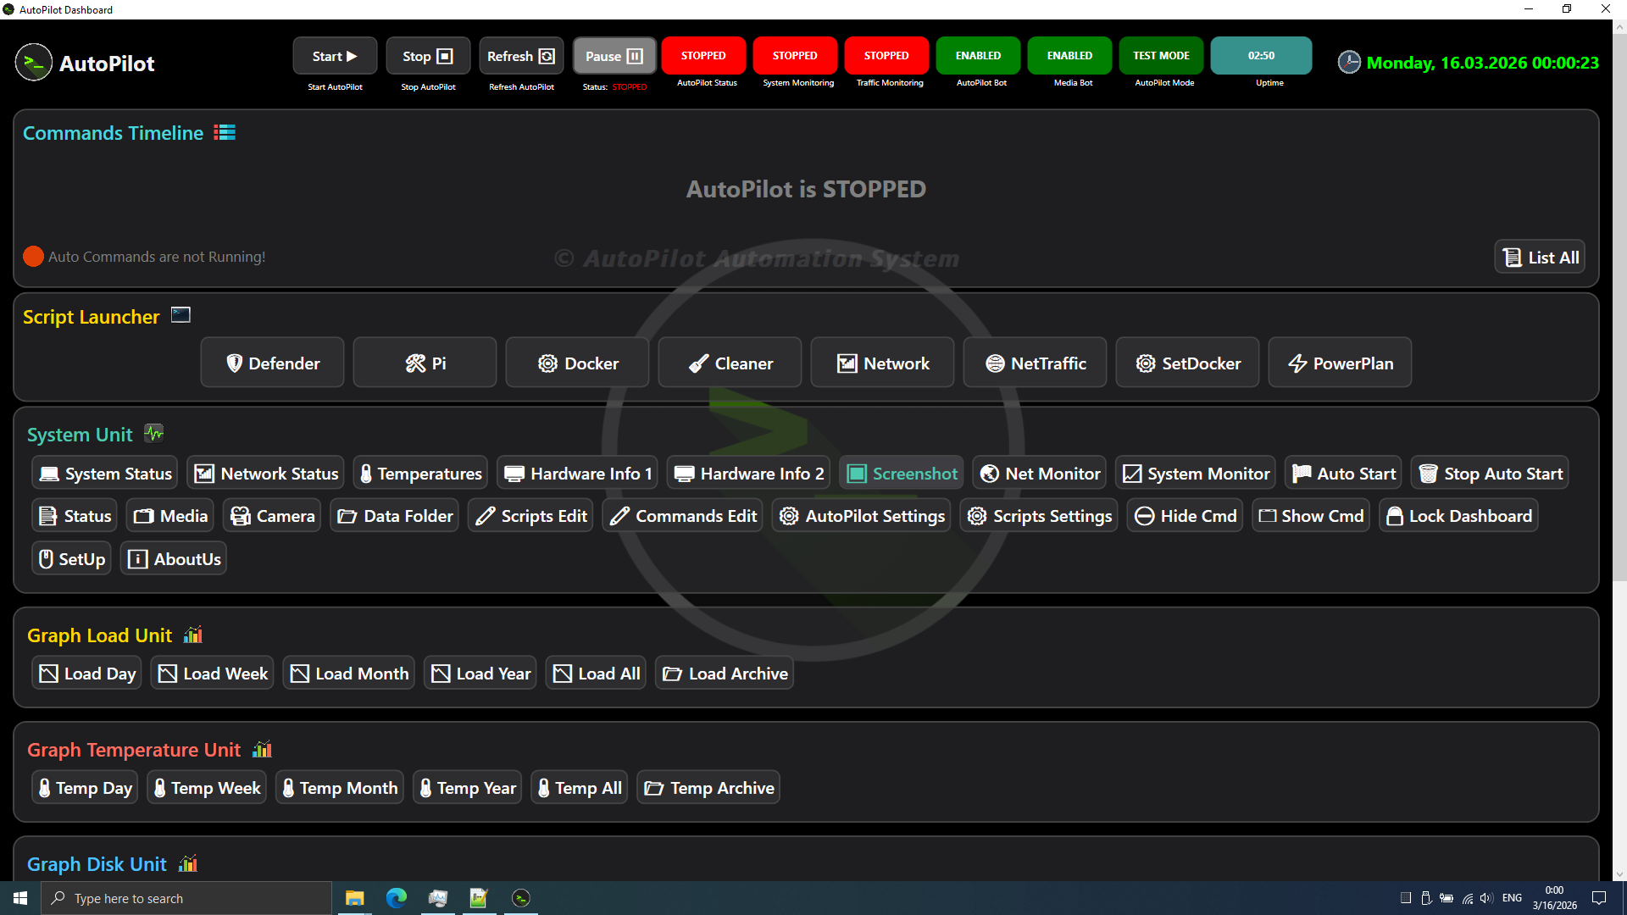Open Load Archive folder
This screenshot has height=915, width=1627.
coord(725,674)
